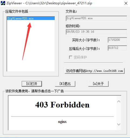Click the up arrow of the ad pane scrollbar
Image resolution: width=130 pixels, height=138 pixels.
pyautogui.click(x=119, y=102)
